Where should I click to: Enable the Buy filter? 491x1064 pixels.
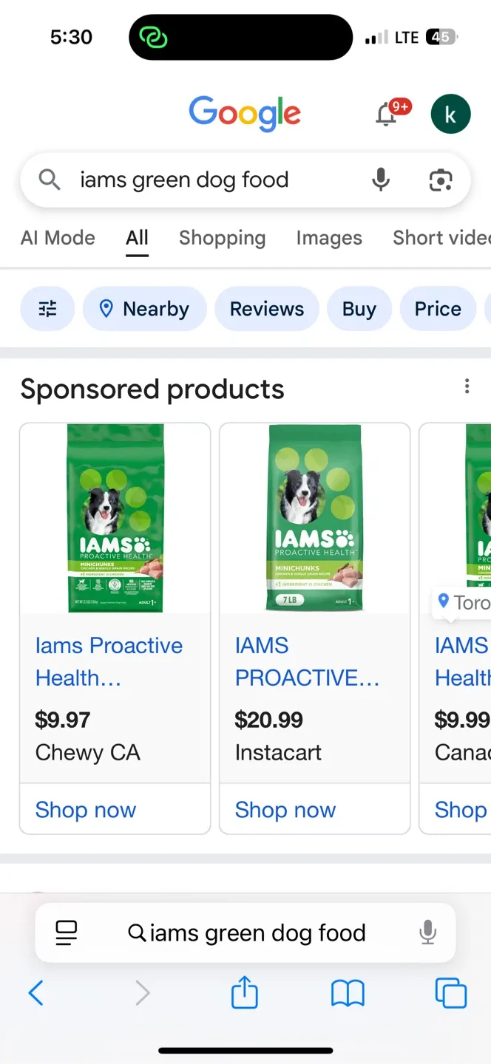359,308
